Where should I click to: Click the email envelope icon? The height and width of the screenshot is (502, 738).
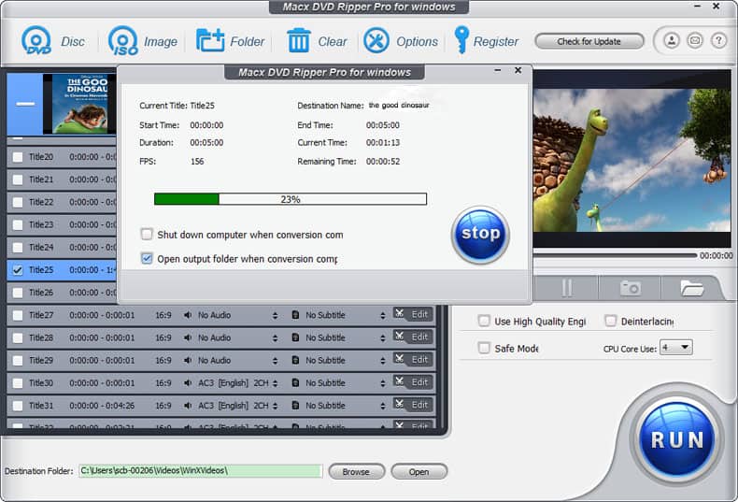pos(695,41)
